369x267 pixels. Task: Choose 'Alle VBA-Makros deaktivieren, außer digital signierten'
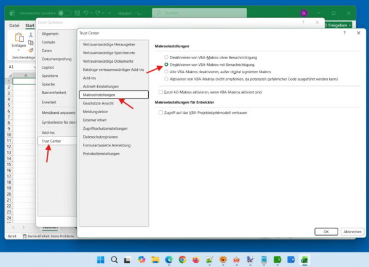pyautogui.click(x=167, y=71)
